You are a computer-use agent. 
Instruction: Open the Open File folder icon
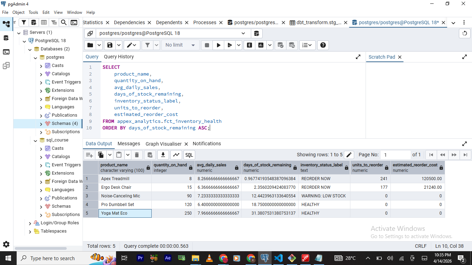90,45
